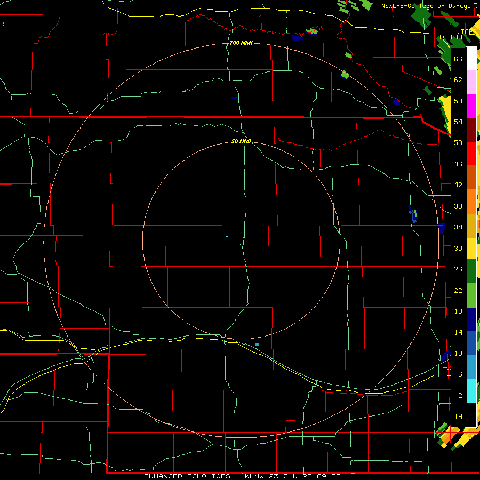The image size is (480, 480).
Task: Click the "10" legend value
Action: [458, 354]
